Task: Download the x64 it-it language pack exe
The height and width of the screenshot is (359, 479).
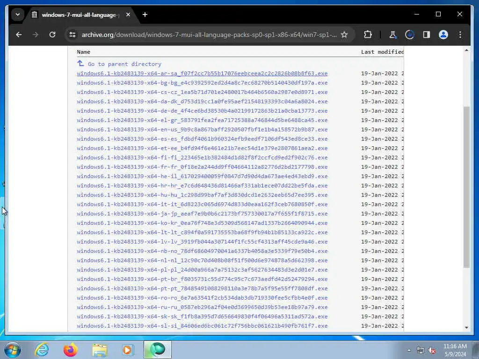Action: point(202,204)
